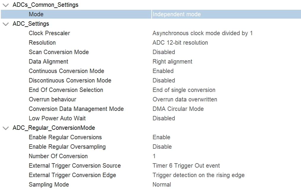Open the ADC 12-bit resolution setting
The image size is (301, 191).
tap(180, 43)
